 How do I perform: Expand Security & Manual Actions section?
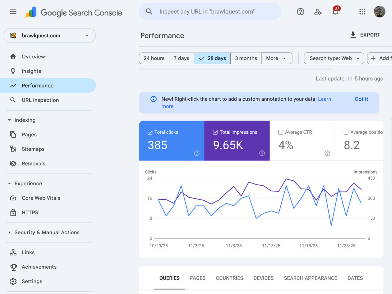pos(47,233)
